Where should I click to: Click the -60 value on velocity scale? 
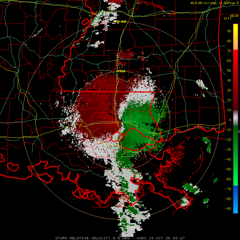pyautogui.click(x=228, y=179)
